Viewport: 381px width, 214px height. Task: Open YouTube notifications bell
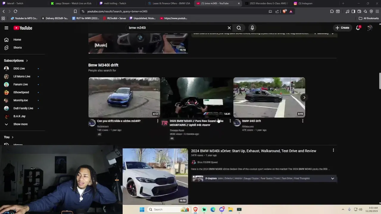coord(358,28)
